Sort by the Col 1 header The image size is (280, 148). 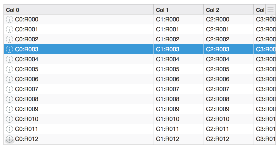[179, 9]
